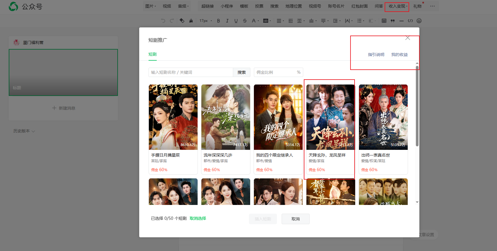Screen dimensions: 497x251
Task: Click the 公众号 logo
Action: point(26,6)
